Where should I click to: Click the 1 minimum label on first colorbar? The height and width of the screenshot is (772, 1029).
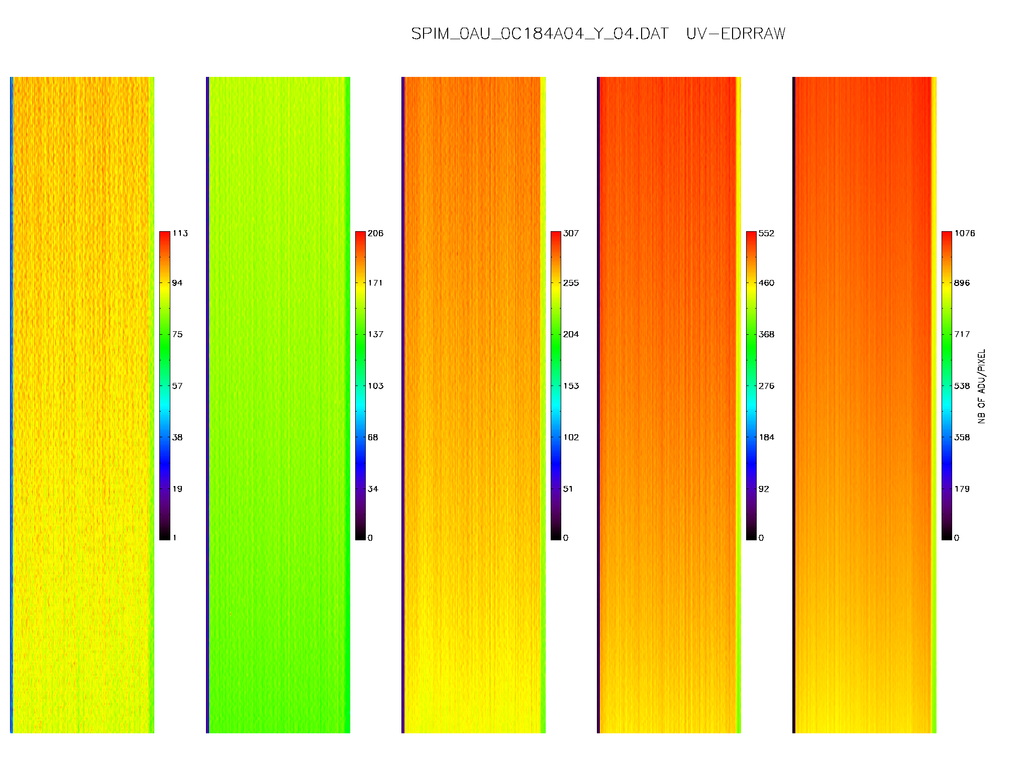pyautogui.click(x=175, y=538)
